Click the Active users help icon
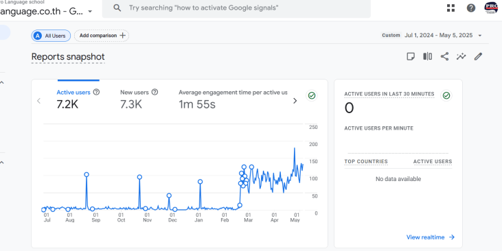The height and width of the screenshot is (251, 502). 96,92
